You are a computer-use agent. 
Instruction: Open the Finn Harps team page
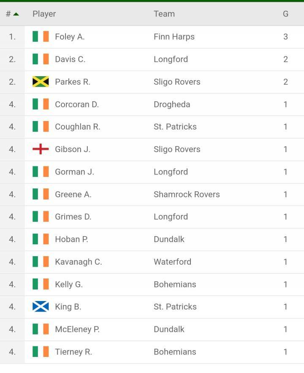pyautogui.click(x=174, y=37)
